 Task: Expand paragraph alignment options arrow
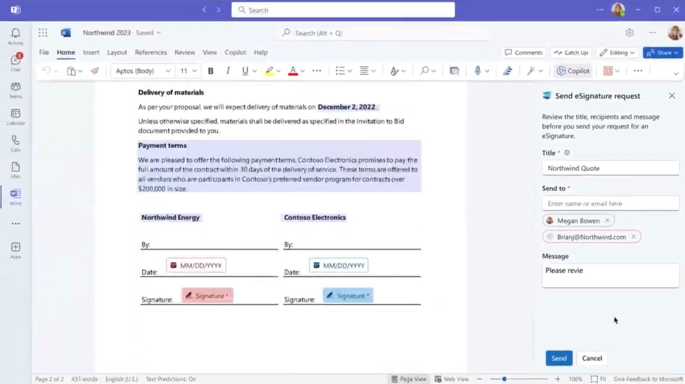(374, 71)
